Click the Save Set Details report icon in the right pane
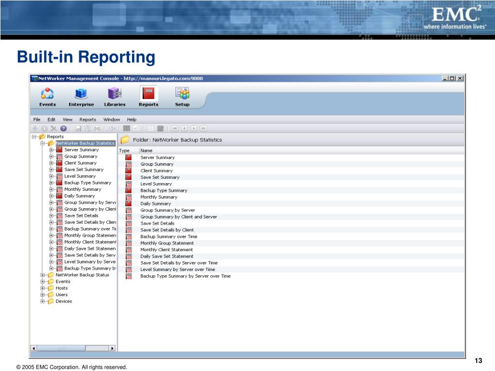 pos(129,223)
